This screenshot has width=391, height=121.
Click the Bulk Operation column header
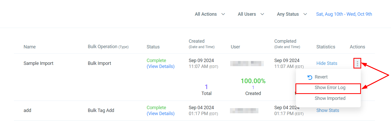[x=108, y=47]
